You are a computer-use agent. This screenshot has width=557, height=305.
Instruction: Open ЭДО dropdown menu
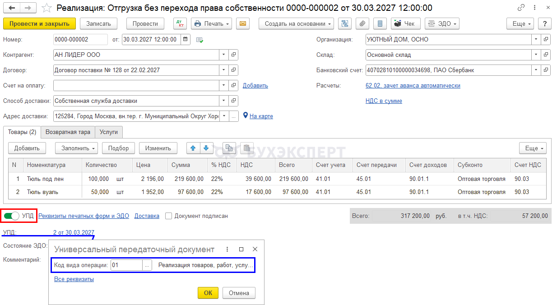(442, 23)
